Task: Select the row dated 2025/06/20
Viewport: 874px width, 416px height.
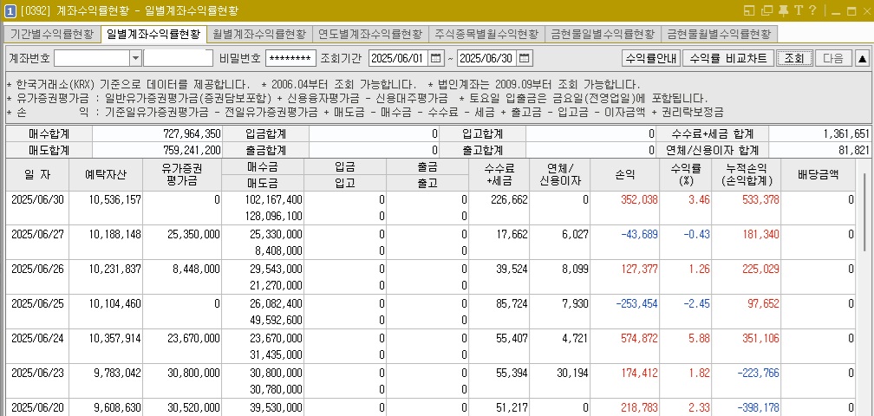Action: click(x=431, y=407)
